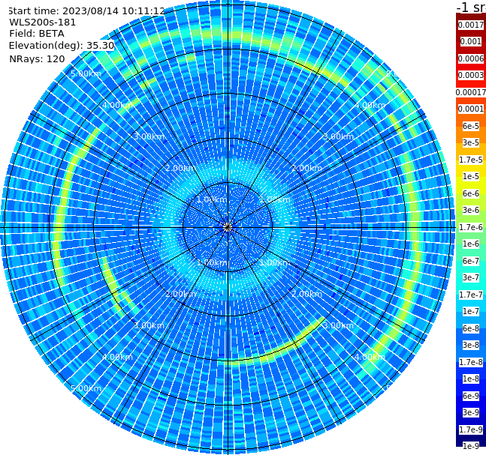Select the 1e-9 color scale label
The image size is (486, 455).
pyautogui.click(x=471, y=446)
